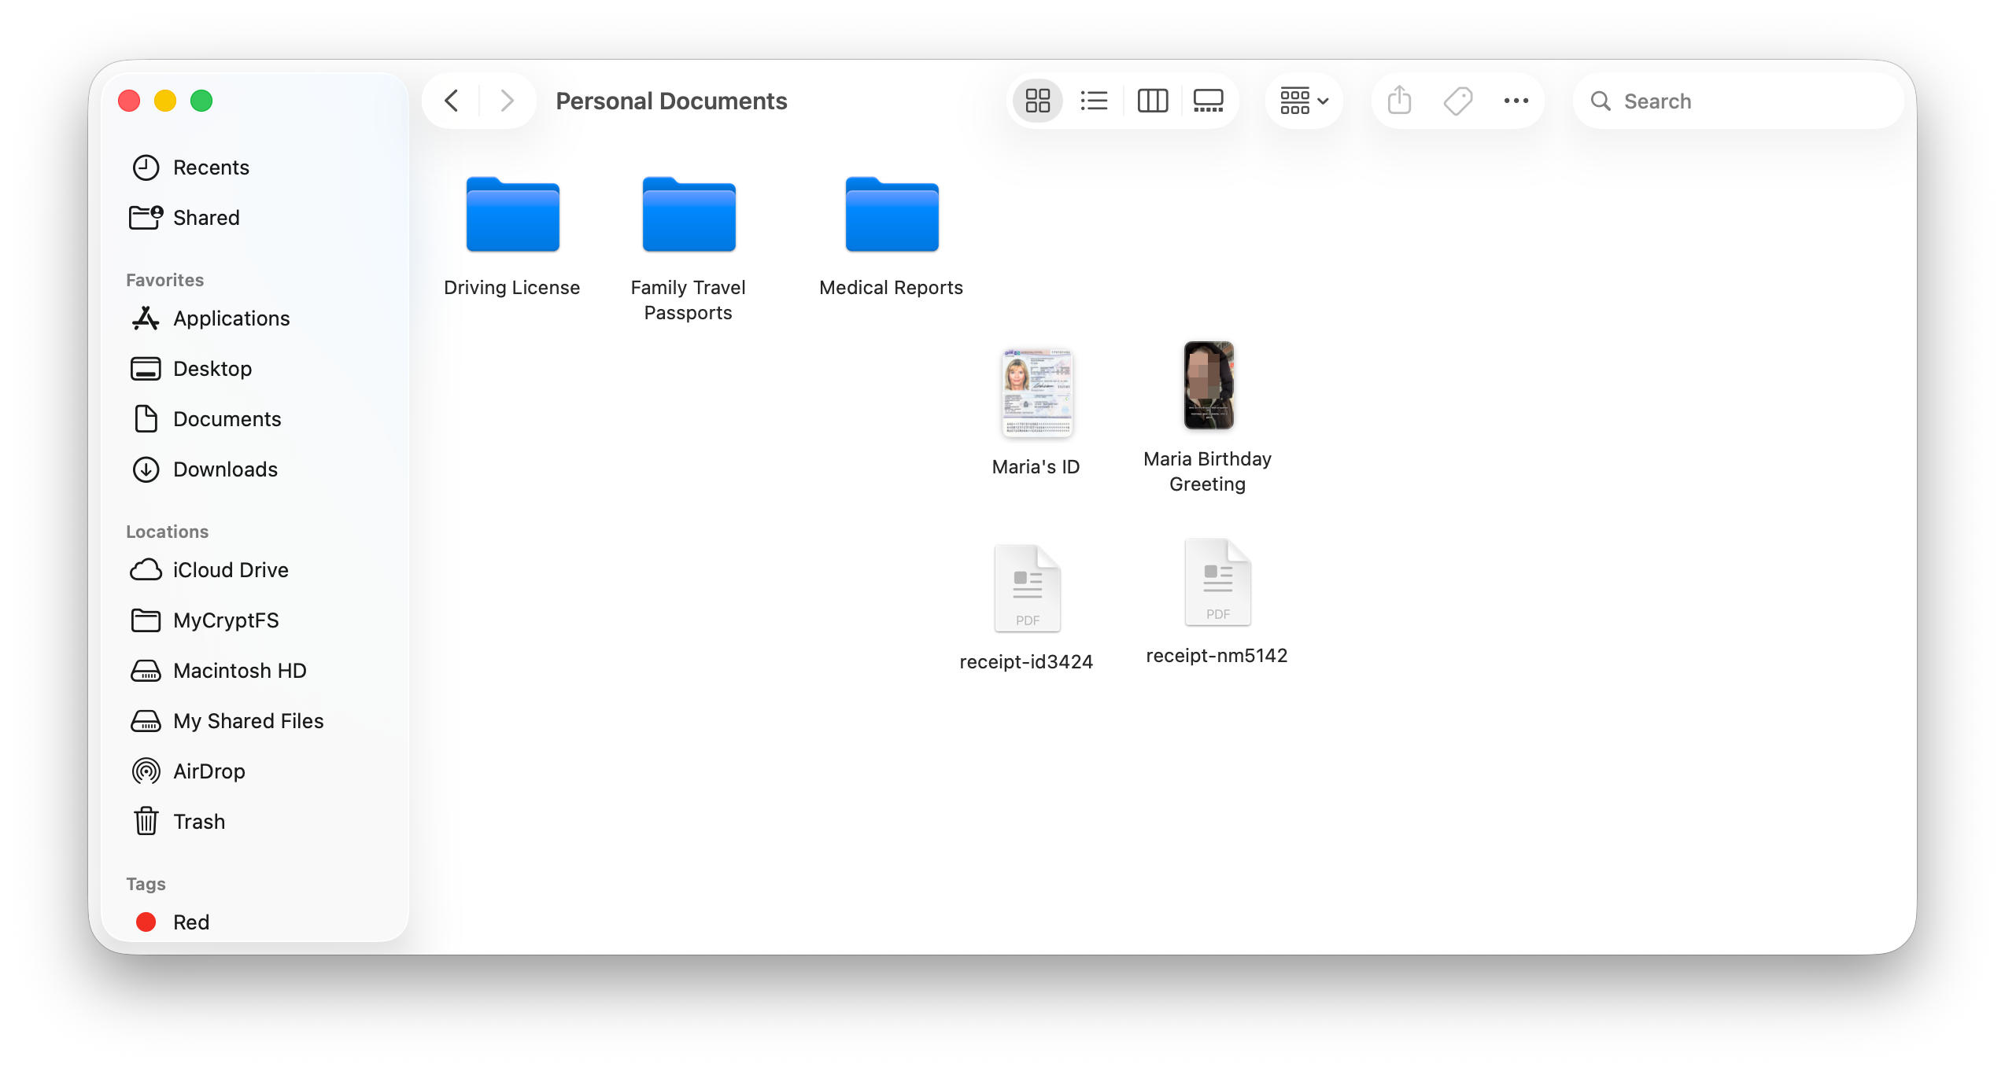Click the forward navigation chevron
The height and width of the screenshot is (1071, 2005).
click(x=506, y=101)
